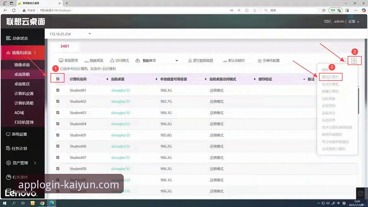Uncheck the Student05 row checkbox
Image resolution: width=368 pixels, height=207 pixels.
point(58,135)
